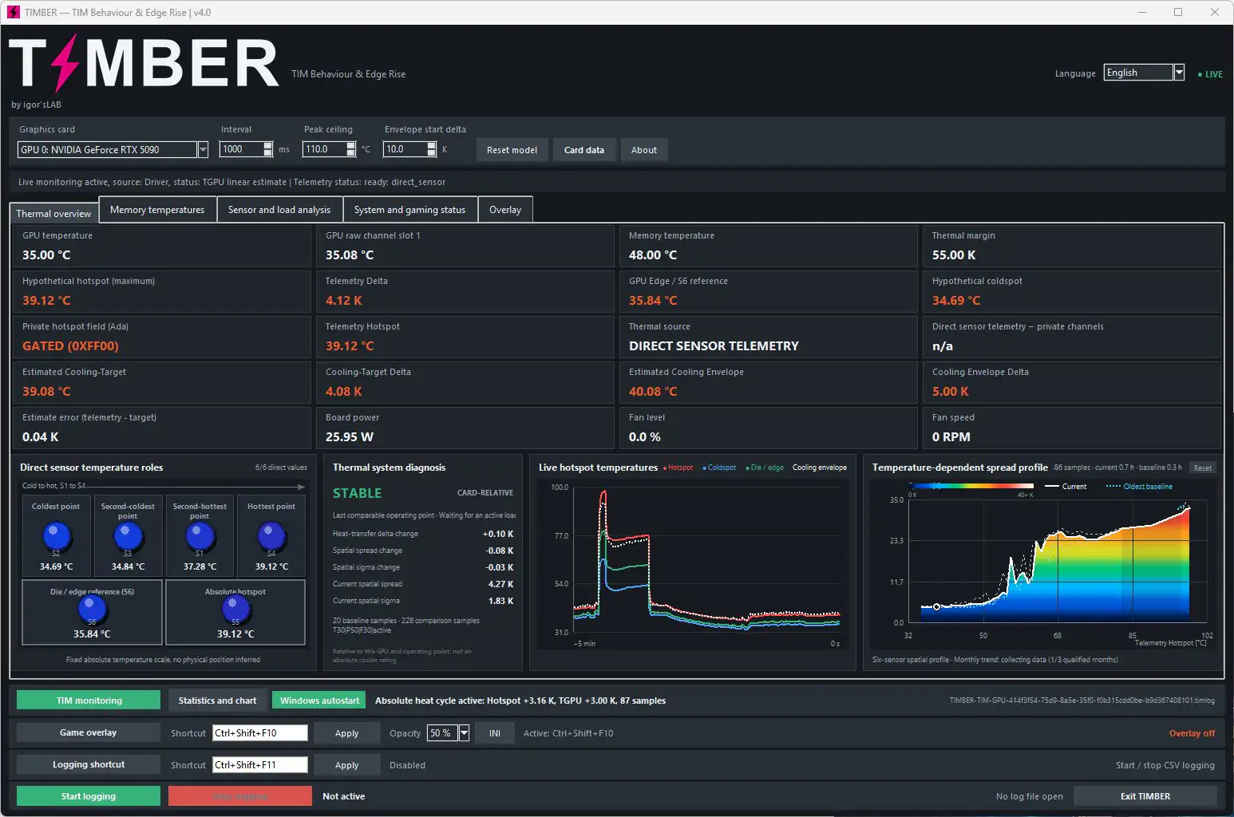Click the INI button

coord(495,733)
